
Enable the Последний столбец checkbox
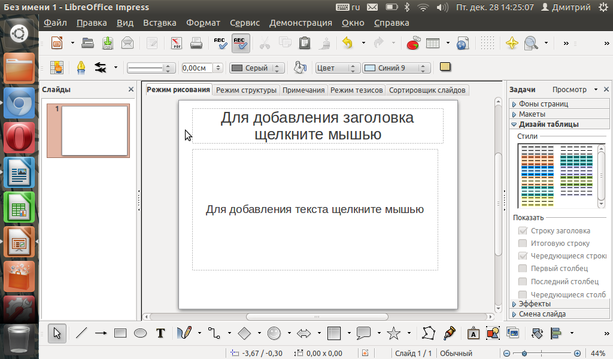pyautogui.click(x=523, y=281)
